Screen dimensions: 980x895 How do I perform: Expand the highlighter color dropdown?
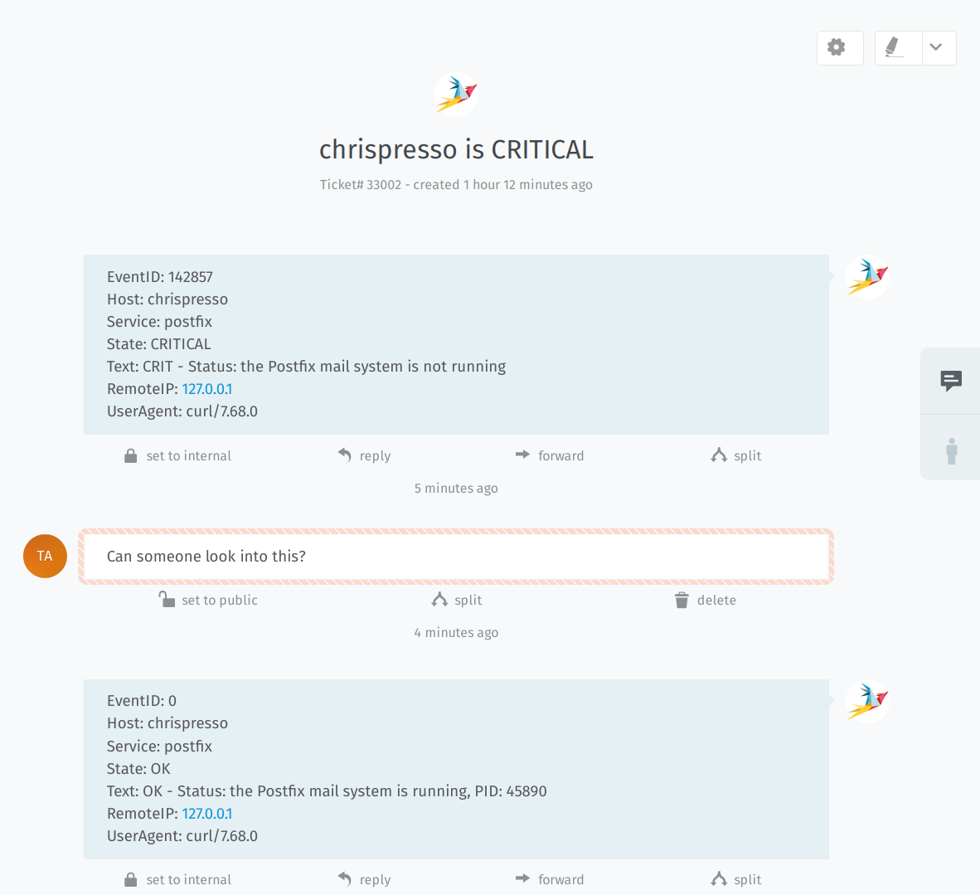point(938,48)
